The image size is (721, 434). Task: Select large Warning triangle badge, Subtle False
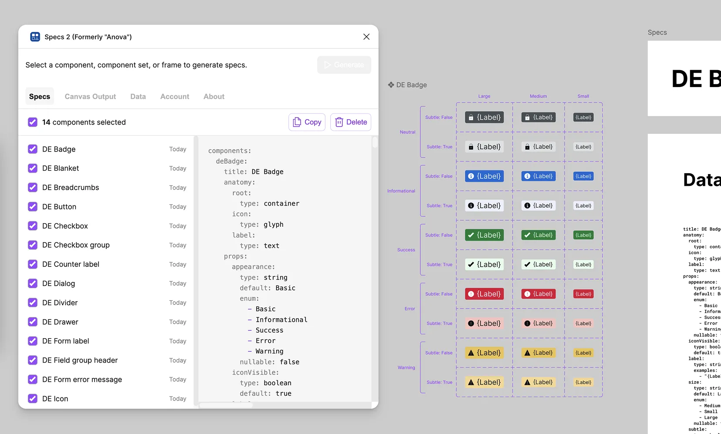[x=484, y=353]
